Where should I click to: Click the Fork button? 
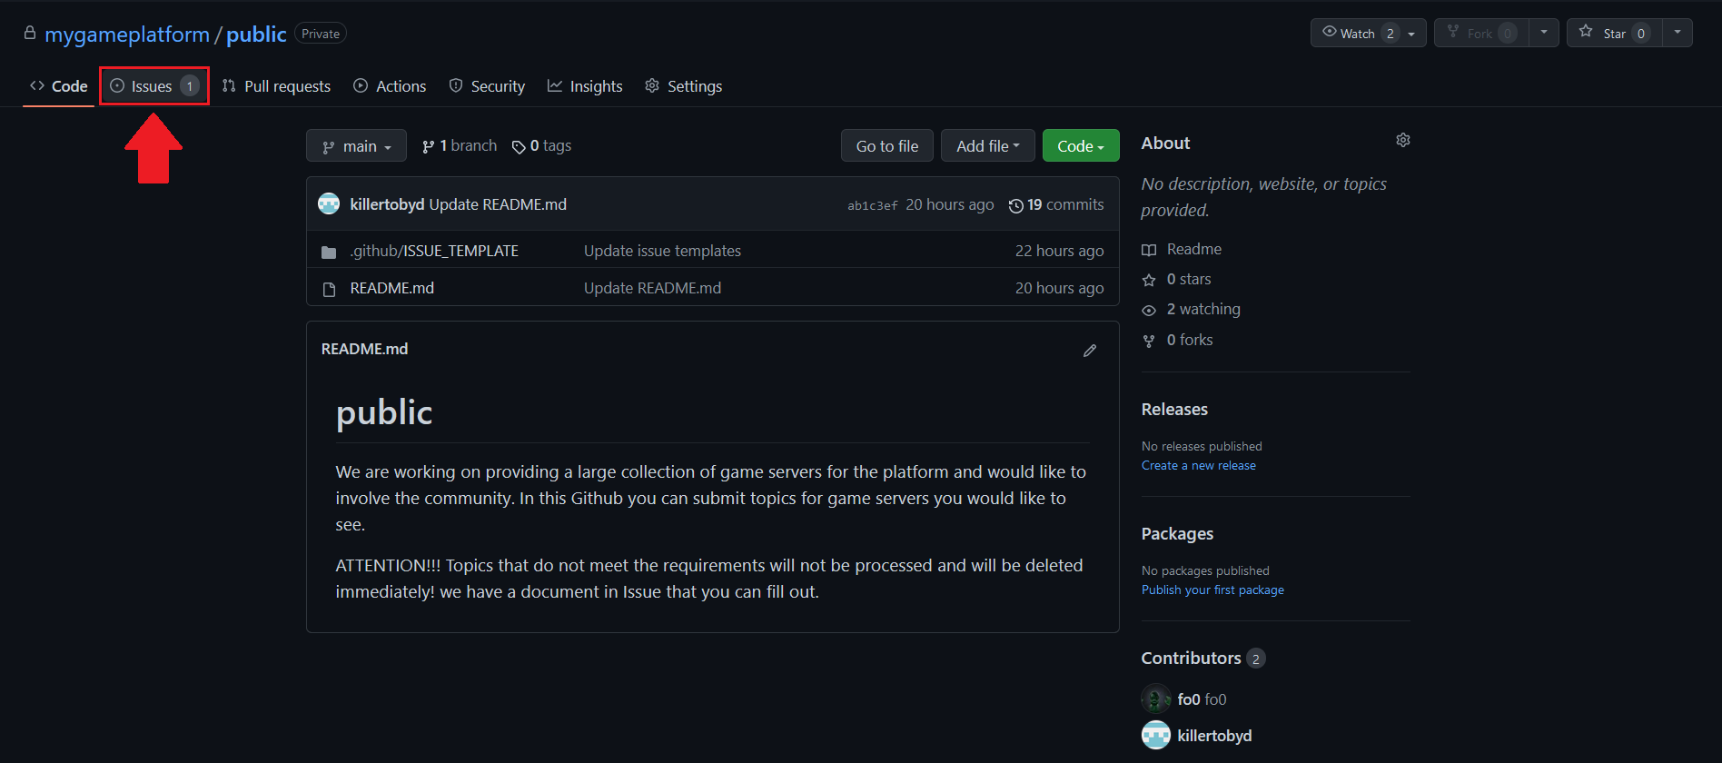click(x=1481, y=33)
